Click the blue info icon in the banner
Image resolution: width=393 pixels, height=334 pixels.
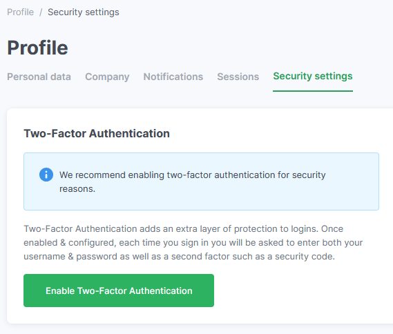pyautogui.click(x=46, y=175)
